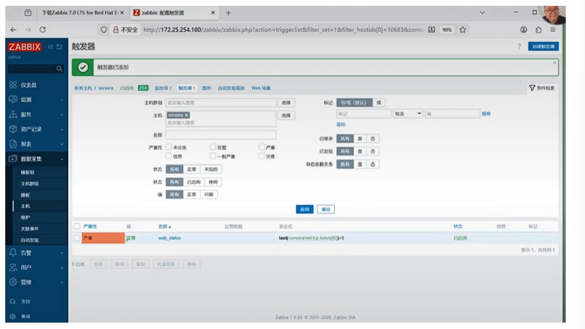Open a new browser tab
Image resolution: width=585 pixels, height=329 pixels.
pos(228,13)
